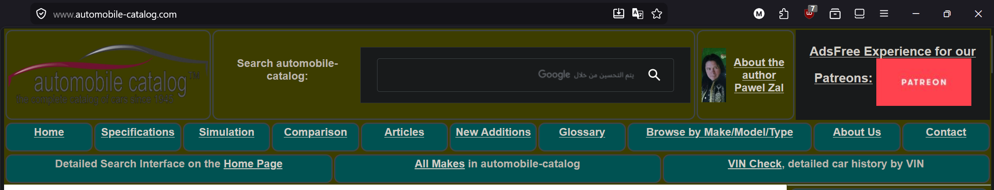Show the sidebar panel icon
The image size is (994, 190).
point(860,14)
